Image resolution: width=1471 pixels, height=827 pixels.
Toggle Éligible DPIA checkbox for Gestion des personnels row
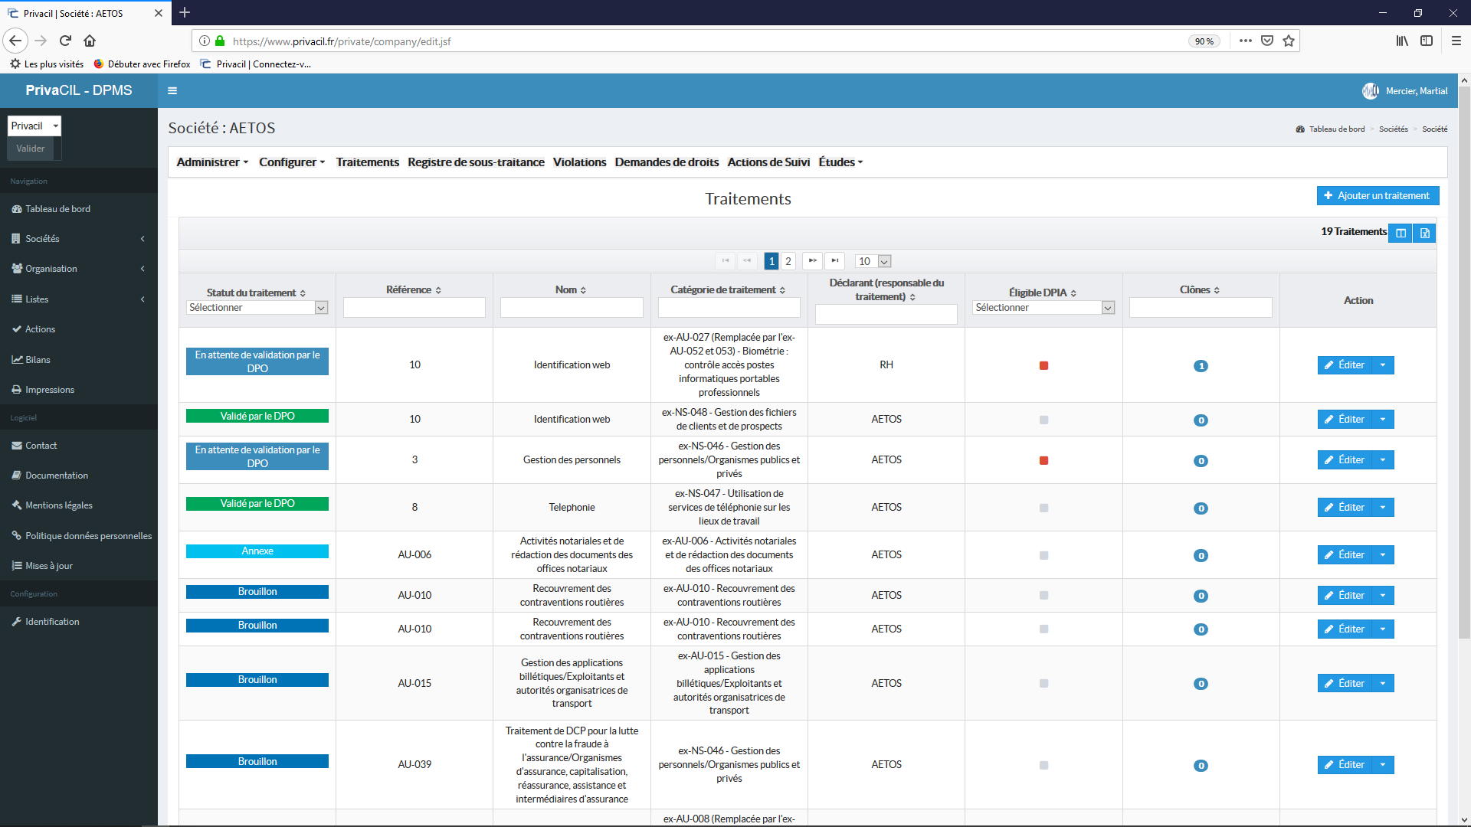click(x=1043, y=459)
